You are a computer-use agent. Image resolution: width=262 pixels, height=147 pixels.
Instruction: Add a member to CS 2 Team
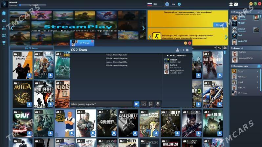[x=178, y=50]
